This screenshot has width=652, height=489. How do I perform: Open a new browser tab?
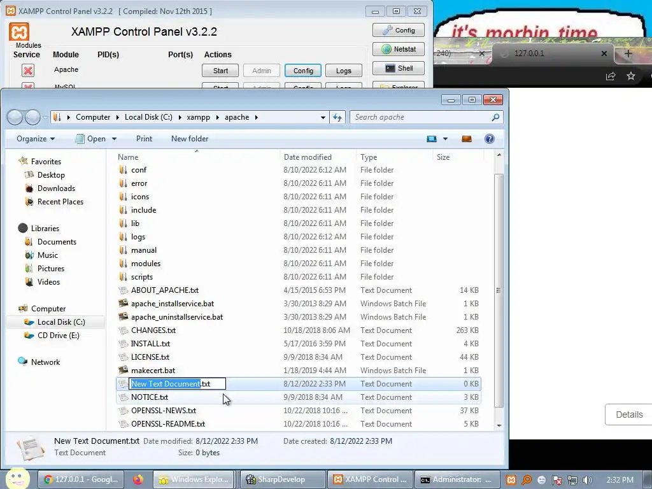click(x=628, y=53)
